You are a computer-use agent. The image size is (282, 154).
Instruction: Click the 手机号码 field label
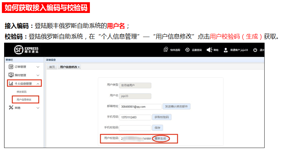coord(113,117)
